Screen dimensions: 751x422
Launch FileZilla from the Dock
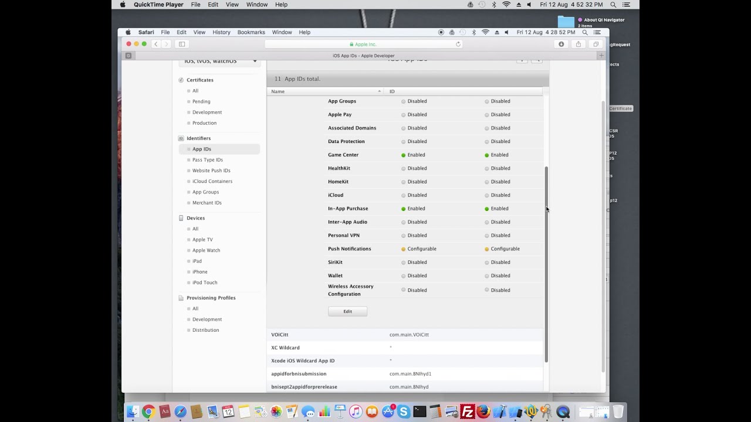[x=468, y=412]
